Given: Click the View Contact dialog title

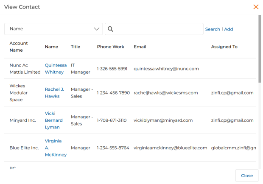Looking at the screenshot, I should coord(22,7).
